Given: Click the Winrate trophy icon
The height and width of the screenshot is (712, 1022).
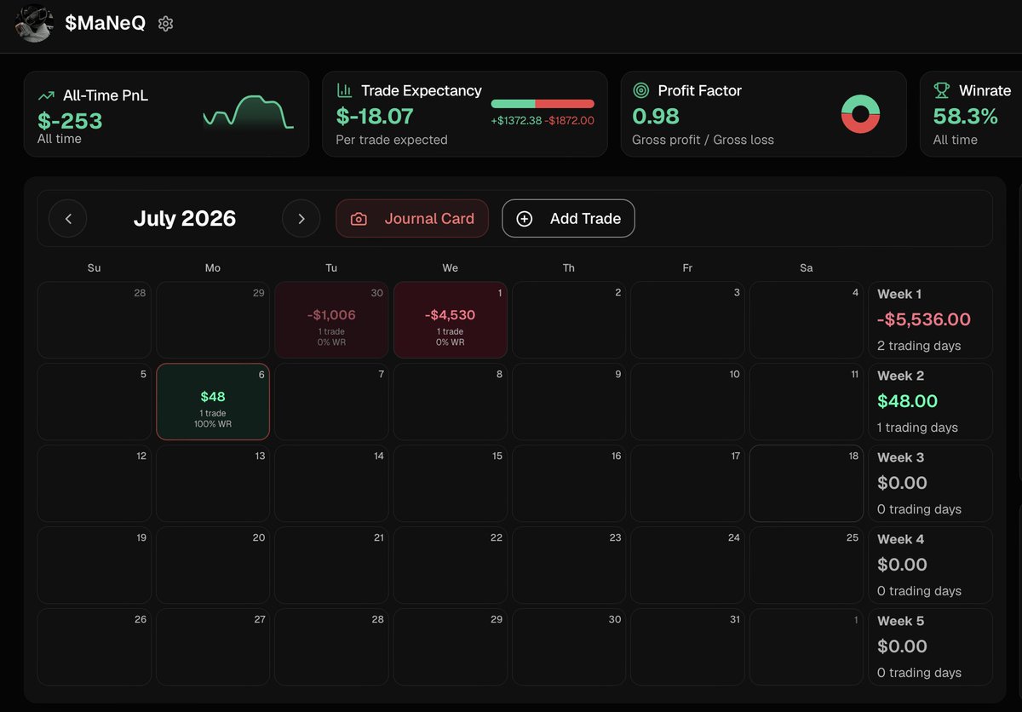Looking at the screenshot, I should pyautogui.click(x=941, y=90).
